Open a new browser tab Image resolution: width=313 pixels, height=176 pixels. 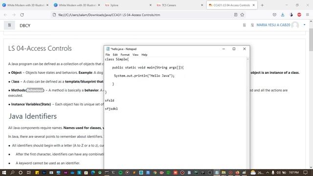pos(262,5)
